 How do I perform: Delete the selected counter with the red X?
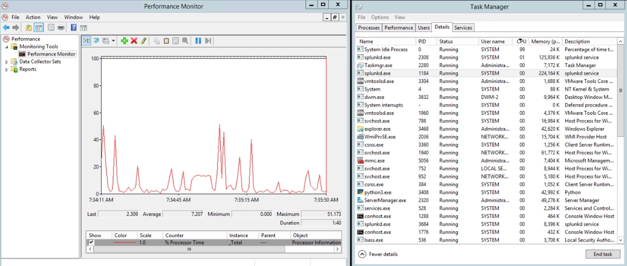click(134, 41)
